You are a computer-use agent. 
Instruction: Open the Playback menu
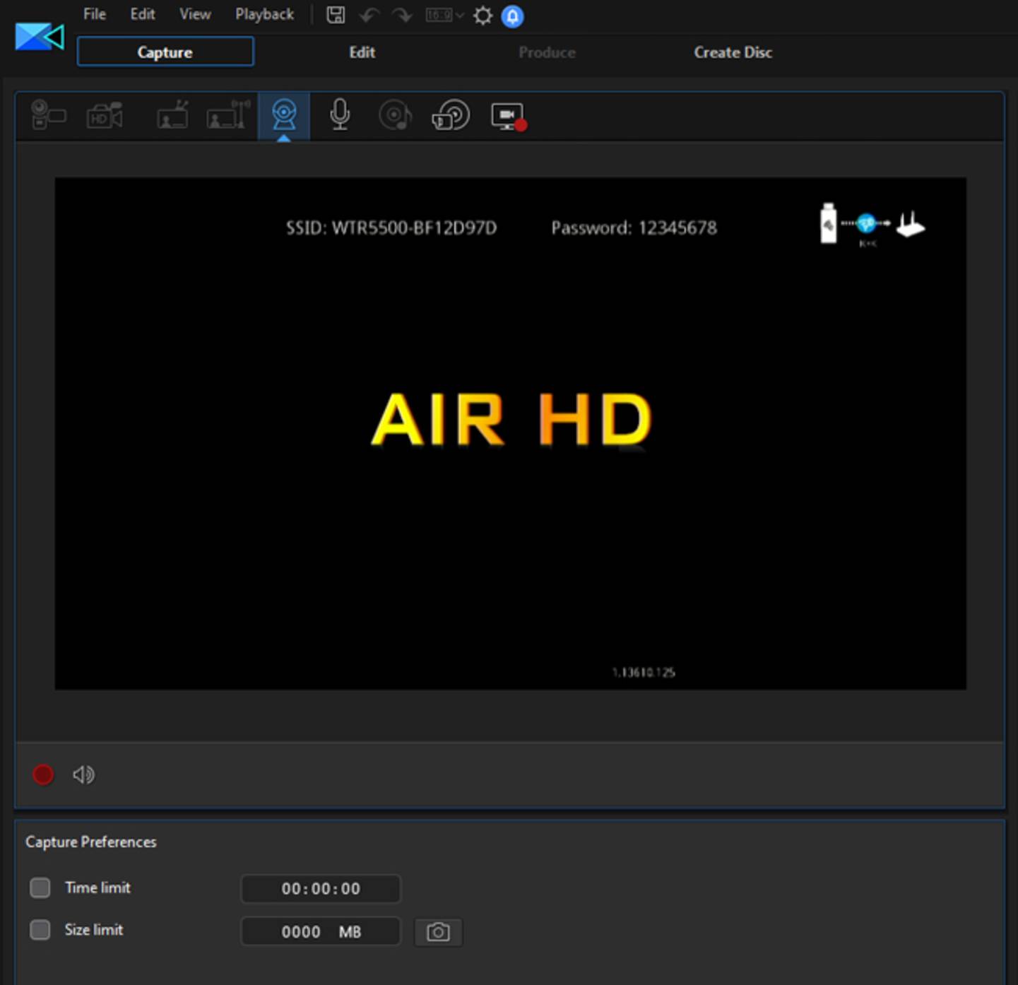[x=264, y=14]
